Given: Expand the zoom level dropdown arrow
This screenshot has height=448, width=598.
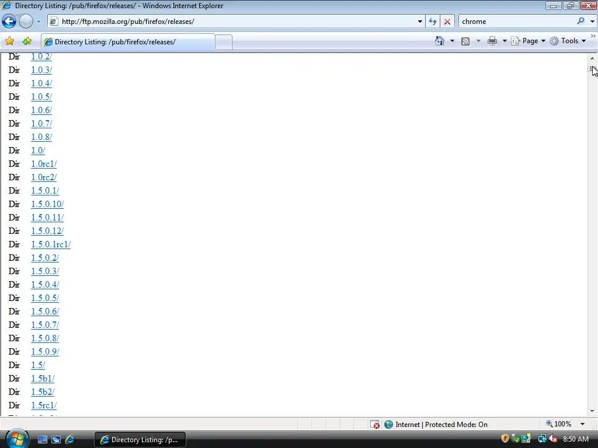Looking at the screenshot, I should pos(582,424).
